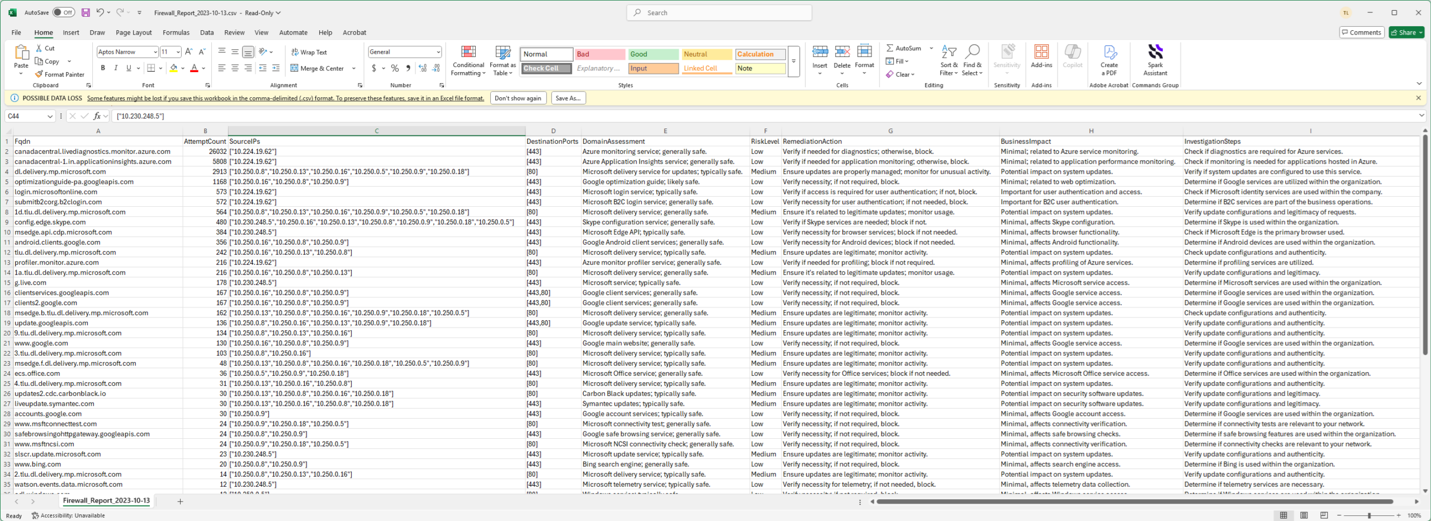This screenshot has width=1431, height=521.
Task: Click the Save icon in title bar
Action: (86, 12)
